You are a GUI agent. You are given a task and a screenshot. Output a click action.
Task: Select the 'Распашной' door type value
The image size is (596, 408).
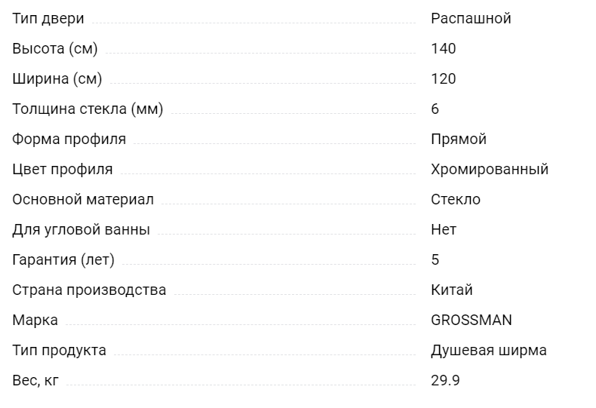pyautogui.click(x=471, y=19)
